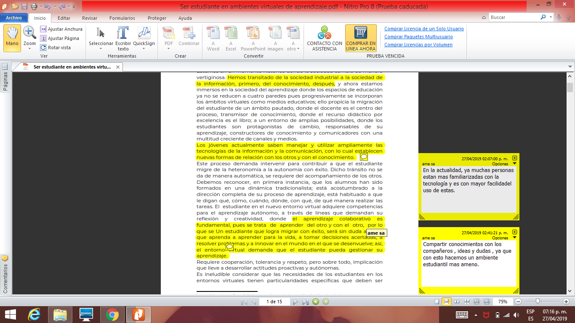Click COMPRAR EN LINEA AHORA button
Image resolution: width=575 pixels, height=323 pixels.
point(361,38)
